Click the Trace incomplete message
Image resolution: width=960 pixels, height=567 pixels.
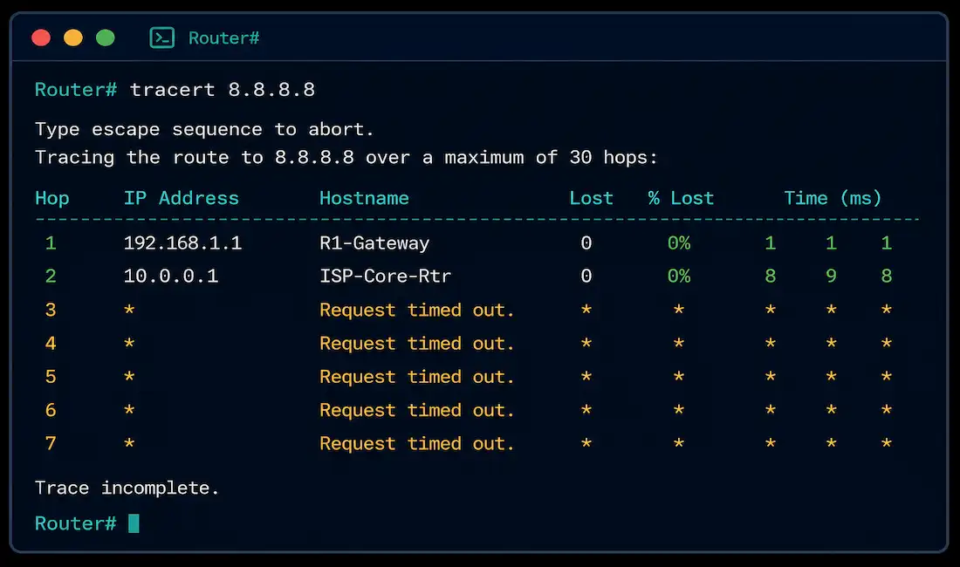tap(127, 488)
